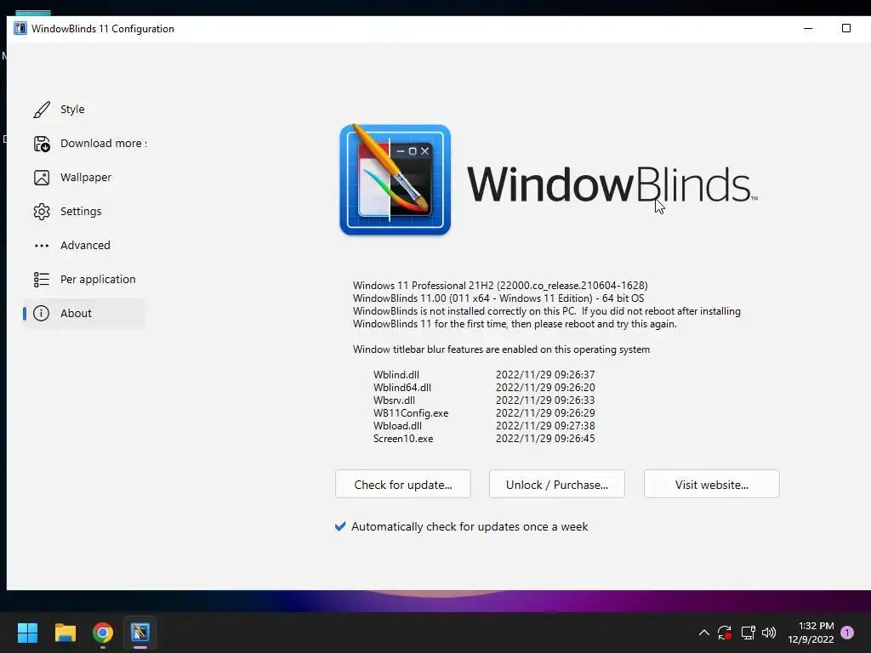Open the Windows Start menu
Screen dimensions: 871x653
tap(27, 633)
